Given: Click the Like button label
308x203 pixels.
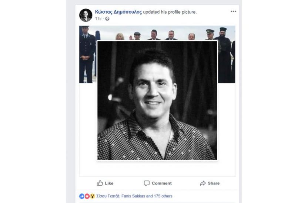Looking at the screenshot, I should (x=109, y=183).
